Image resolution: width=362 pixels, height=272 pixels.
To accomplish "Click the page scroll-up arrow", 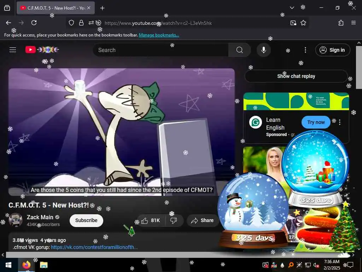I will [359, 43].
